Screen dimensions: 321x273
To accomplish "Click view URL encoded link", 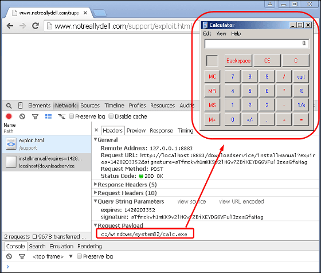I will [x=241, y=201].
